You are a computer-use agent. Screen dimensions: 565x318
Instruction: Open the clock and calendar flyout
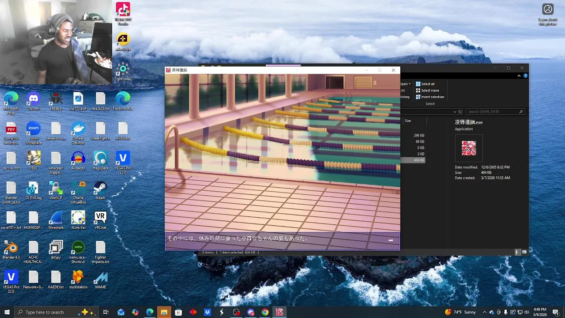pos(540,312)
